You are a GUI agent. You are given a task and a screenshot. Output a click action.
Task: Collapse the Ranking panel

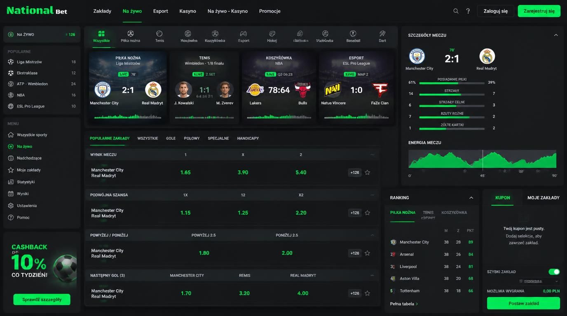(471, 198)
